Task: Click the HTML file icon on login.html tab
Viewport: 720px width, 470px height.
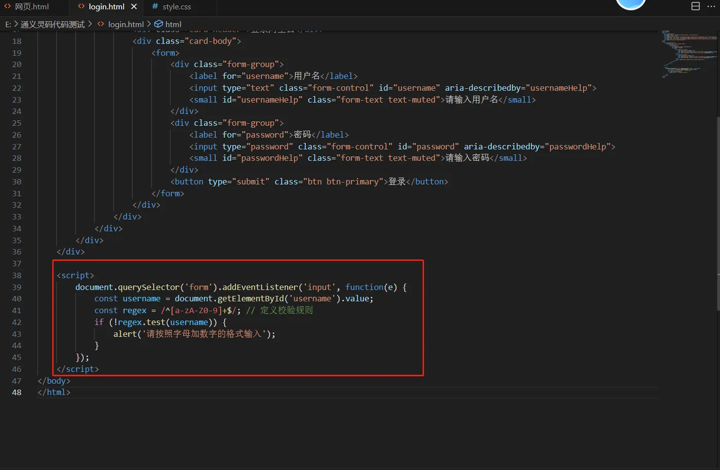Action: (81, 6)
